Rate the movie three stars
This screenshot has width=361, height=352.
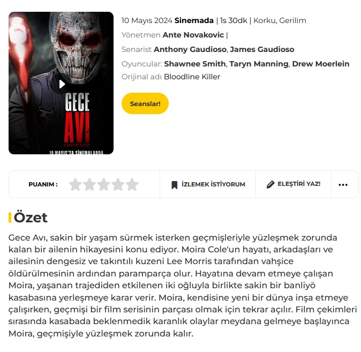(104, 184)
